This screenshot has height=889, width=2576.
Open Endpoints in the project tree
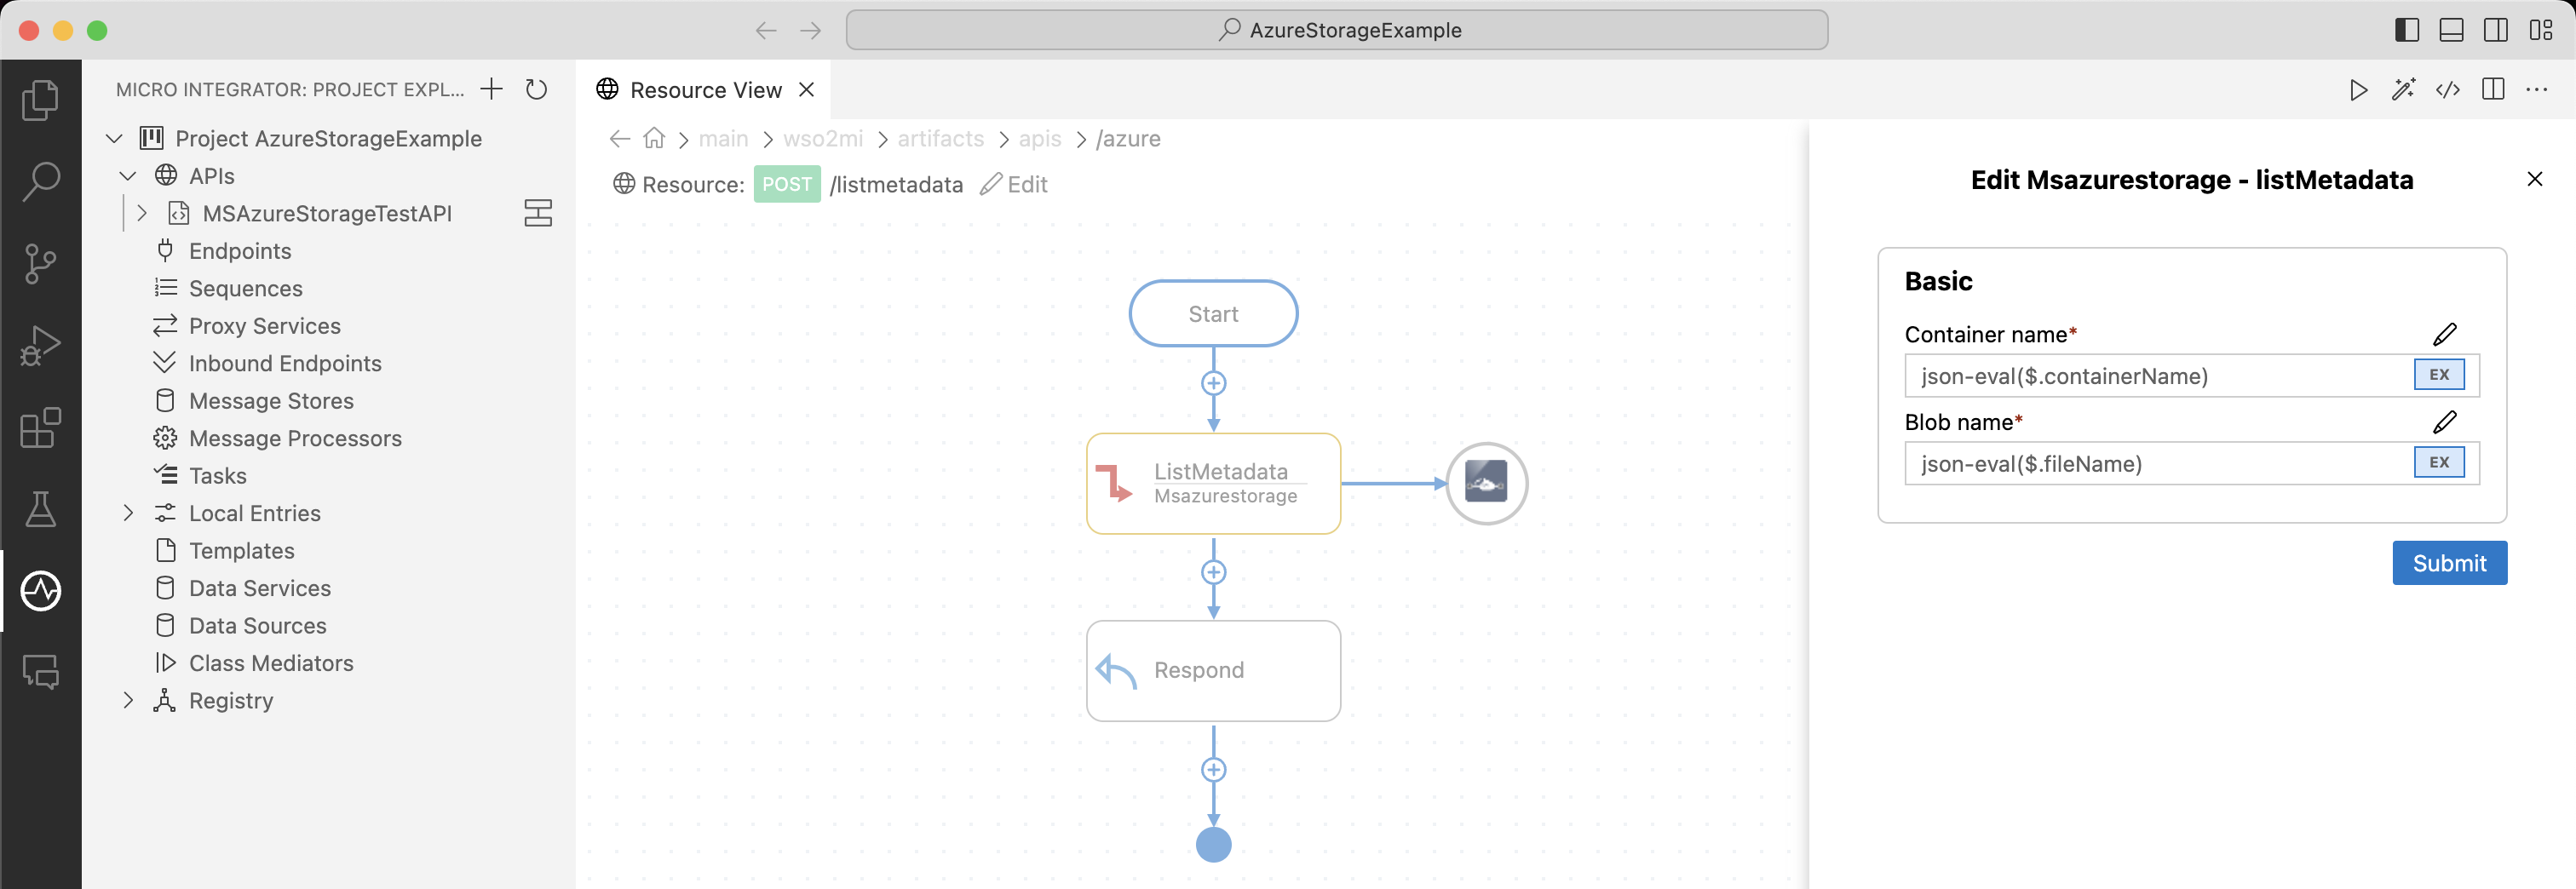coord(240,251)
